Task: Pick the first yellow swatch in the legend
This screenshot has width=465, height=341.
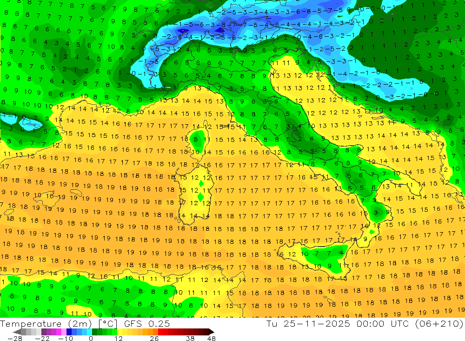Action: coord(120,332)
